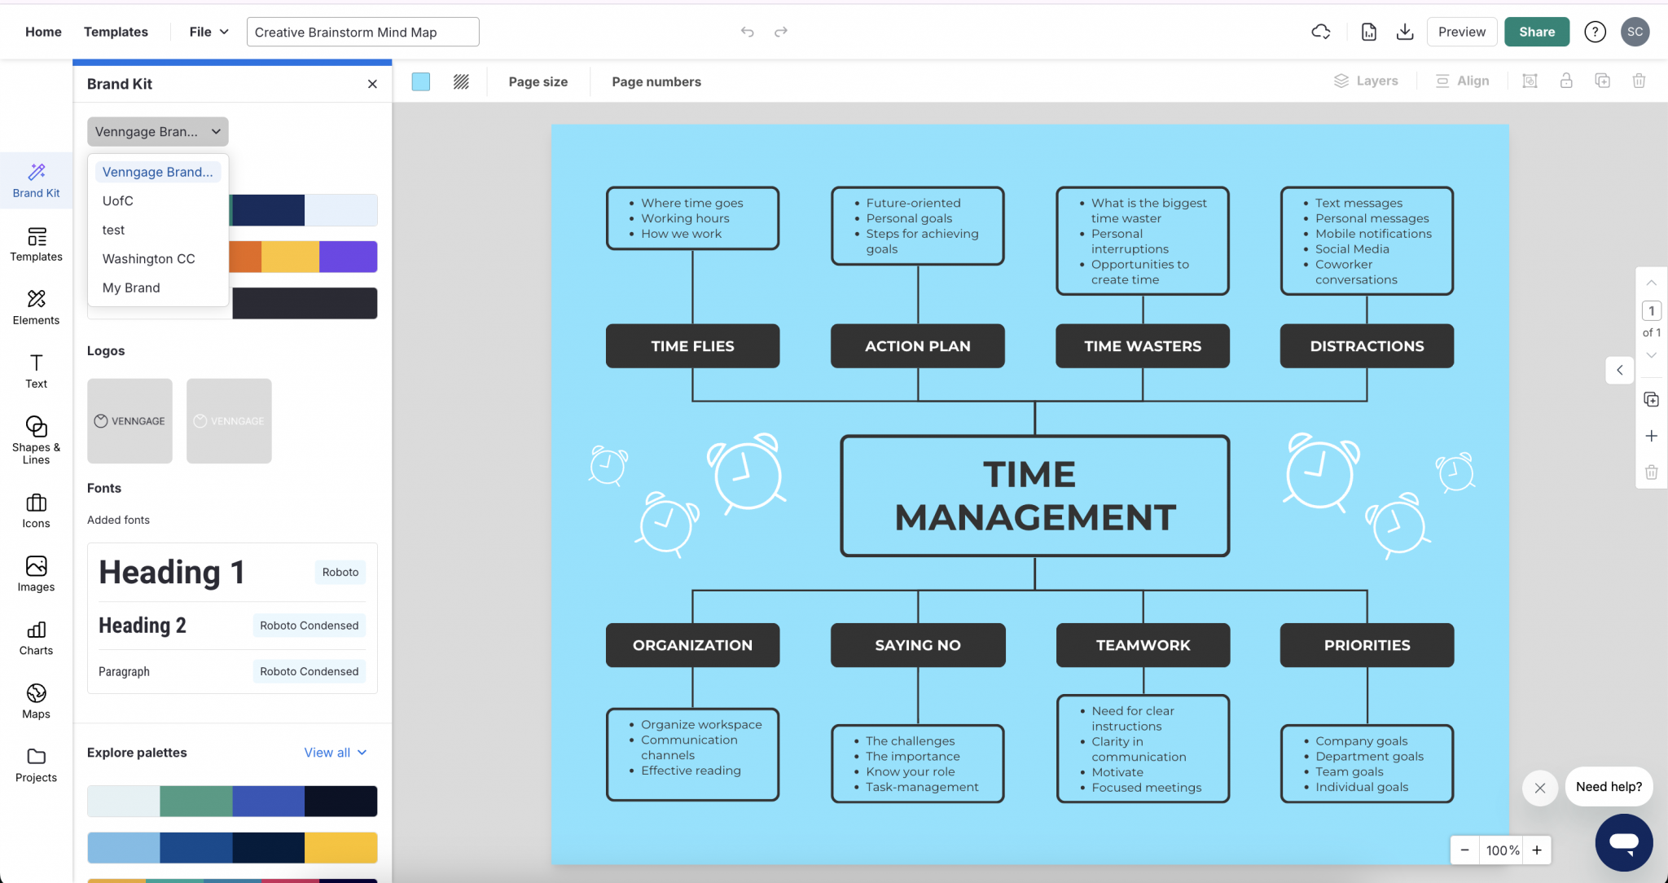Select My Brand from the brand kit dropdown
The width and height of the screenshot is (1668, 883).
tap(130, 287)
